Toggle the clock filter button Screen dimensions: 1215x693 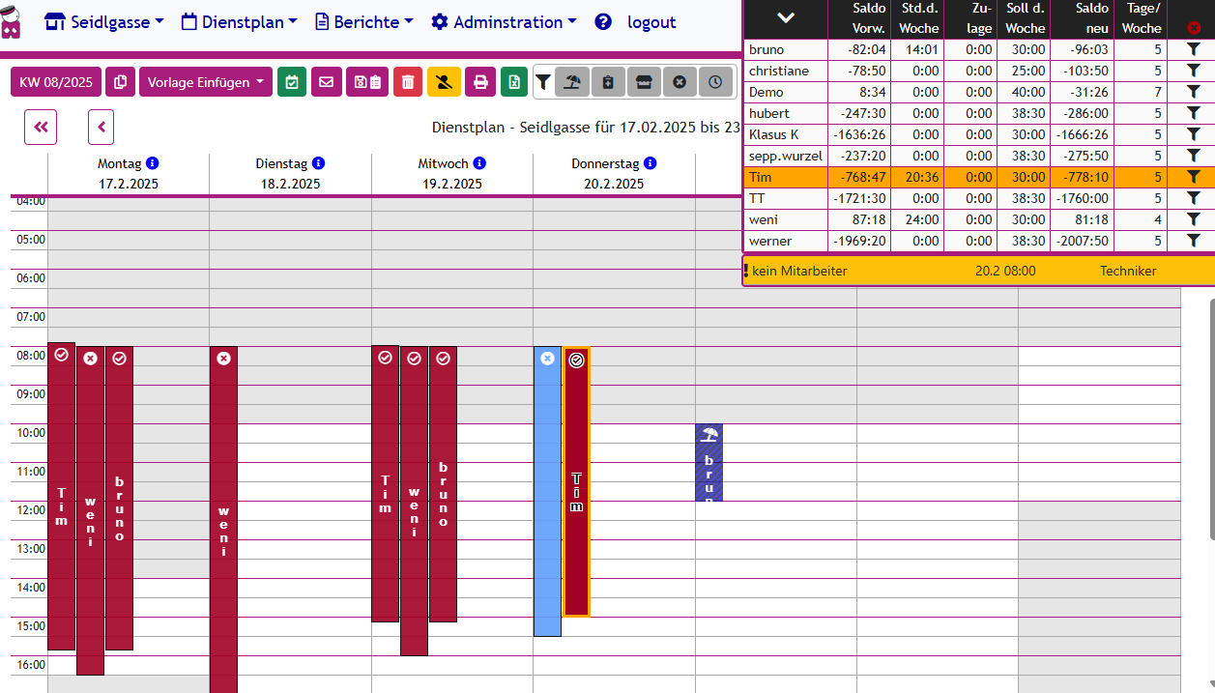[x=714, y=82]
